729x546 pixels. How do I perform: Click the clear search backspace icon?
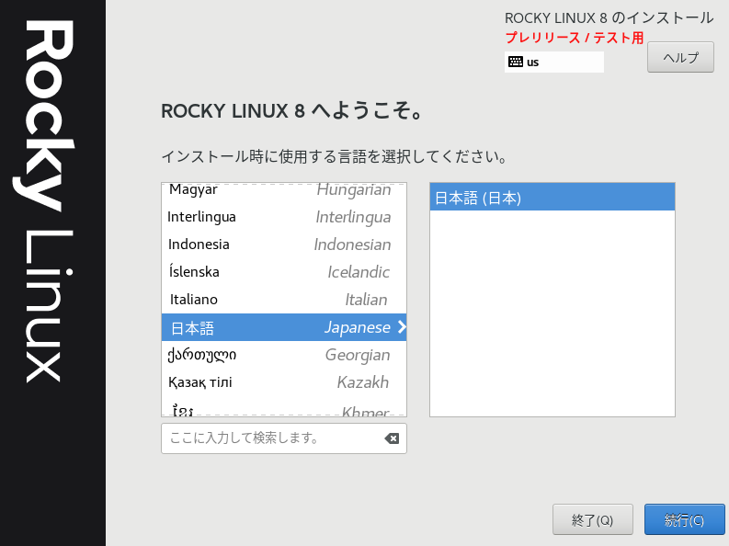coord(392,438)
